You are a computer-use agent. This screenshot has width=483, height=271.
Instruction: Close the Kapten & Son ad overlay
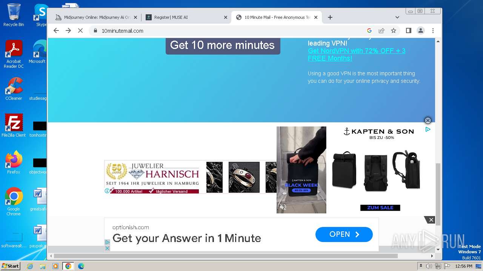[428, 120]
